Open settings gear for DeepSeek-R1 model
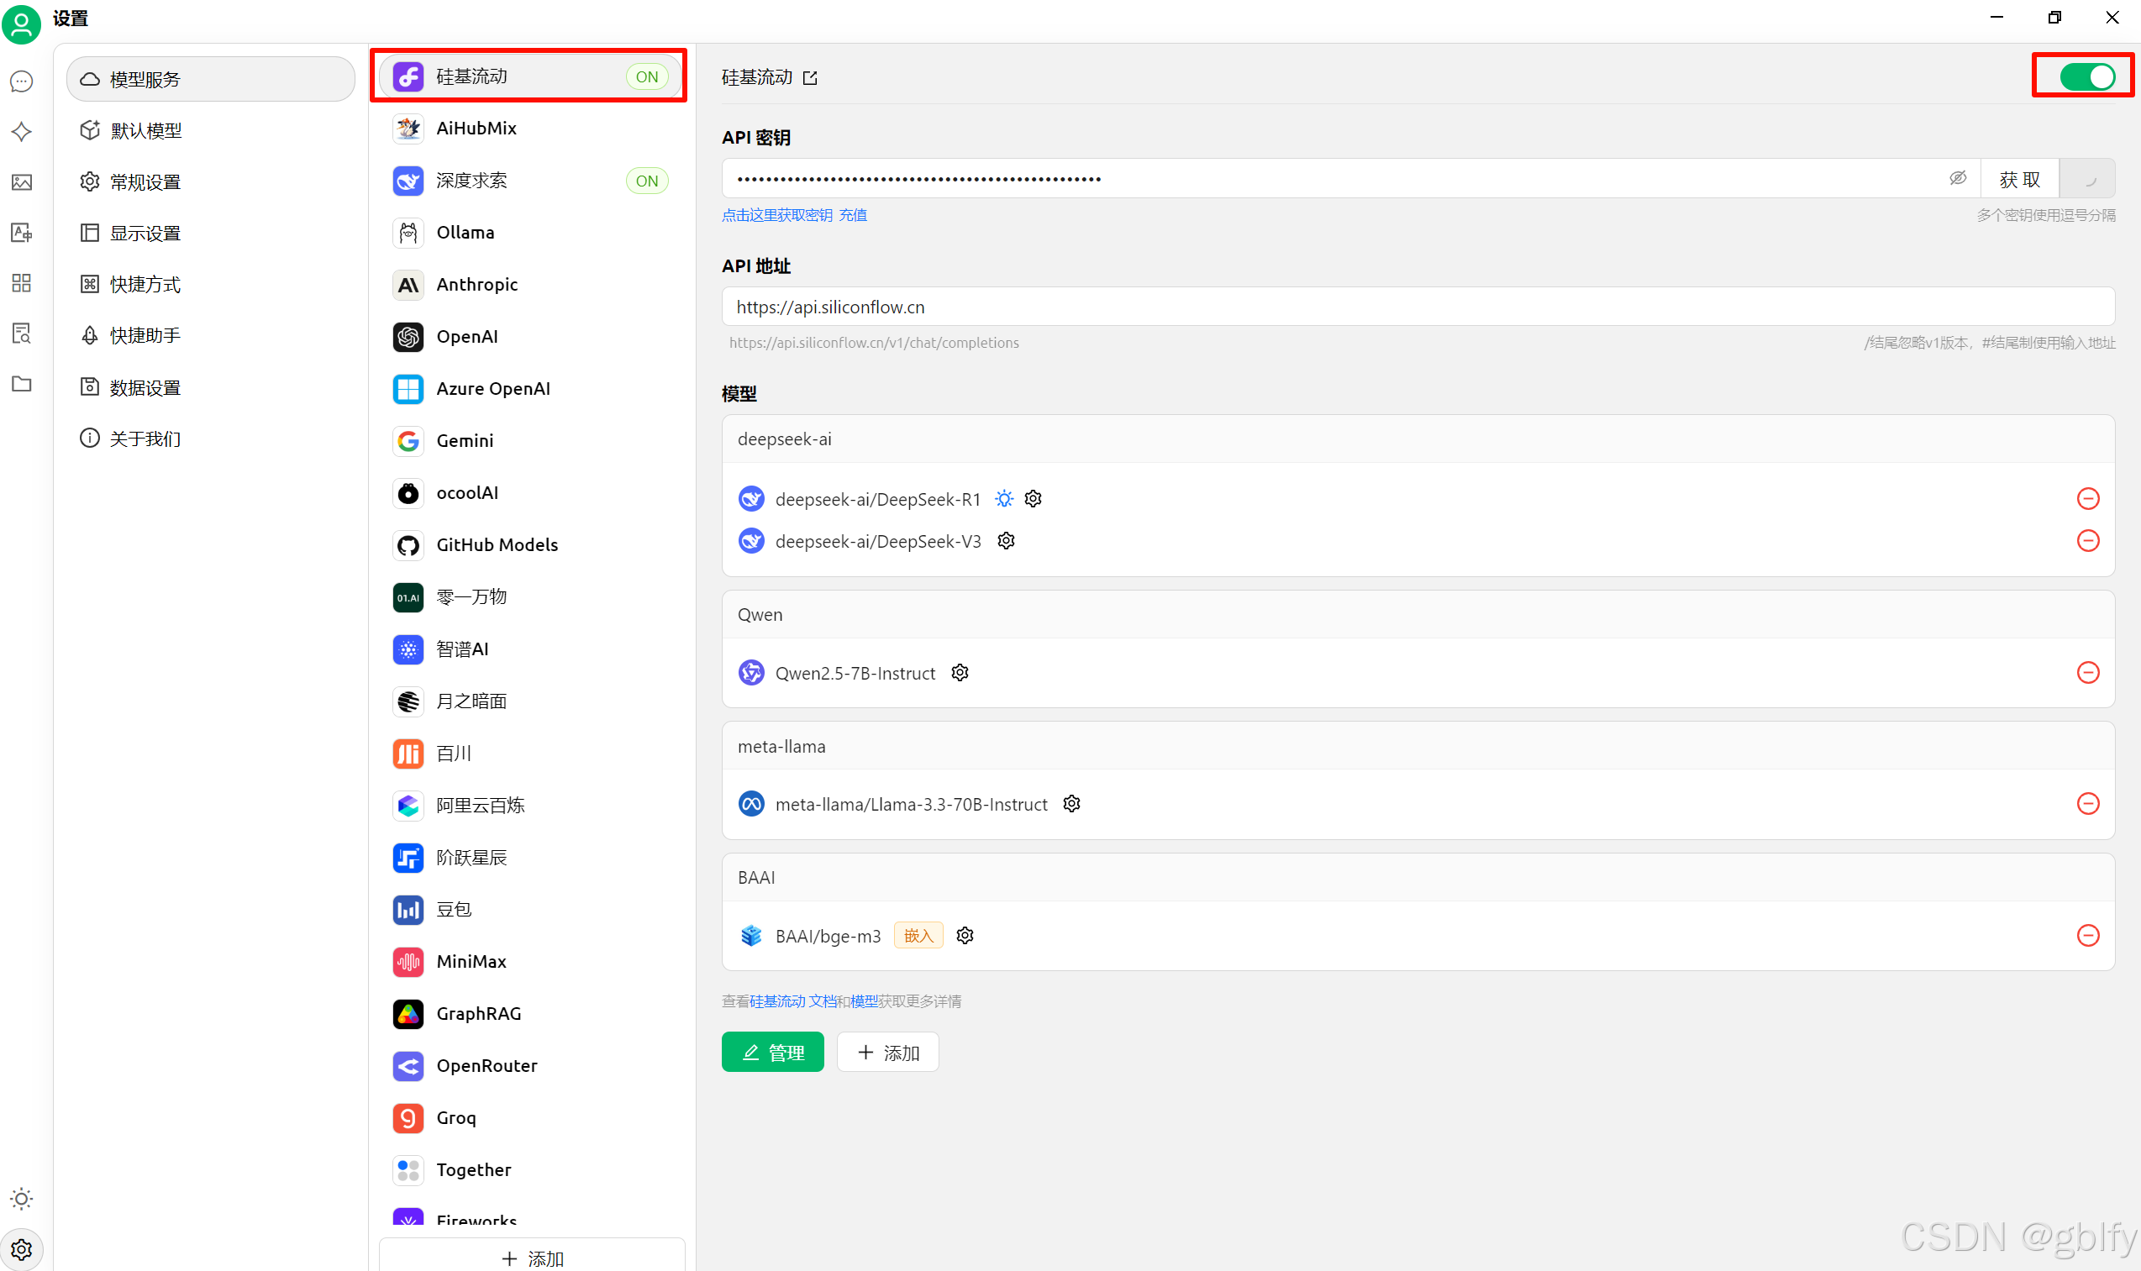 1033,498
